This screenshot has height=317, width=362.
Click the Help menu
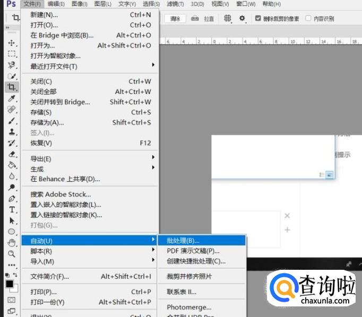(272, 4)
